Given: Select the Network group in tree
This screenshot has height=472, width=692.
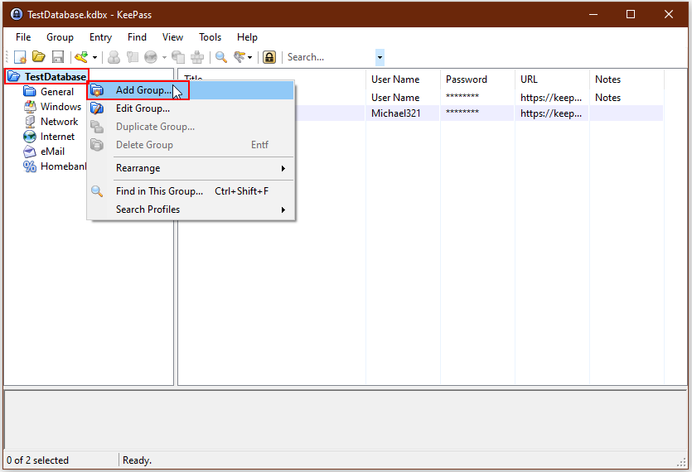Looking at the screenshot, I should (x=59, y=122).
